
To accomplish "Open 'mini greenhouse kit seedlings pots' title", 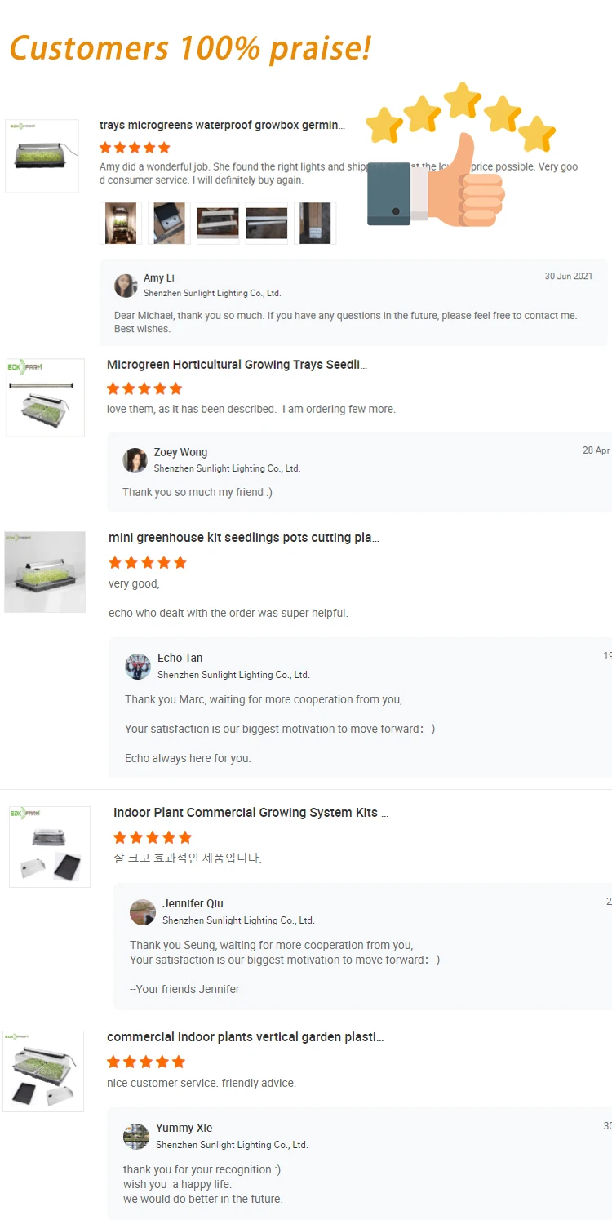I will (244, 538).
